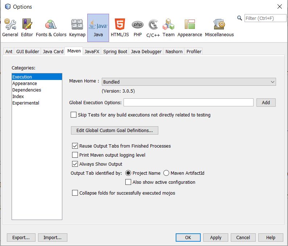Select Project Name radio button
This screenshot has height=246, width=288.
pos(128,173)
